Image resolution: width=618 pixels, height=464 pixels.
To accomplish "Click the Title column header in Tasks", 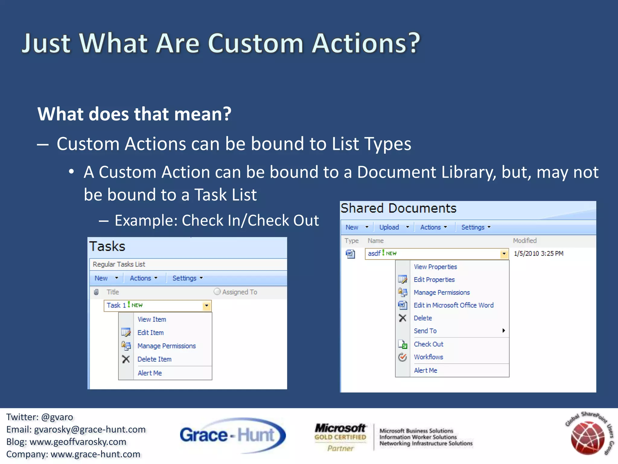I will (x=113, y=292).
